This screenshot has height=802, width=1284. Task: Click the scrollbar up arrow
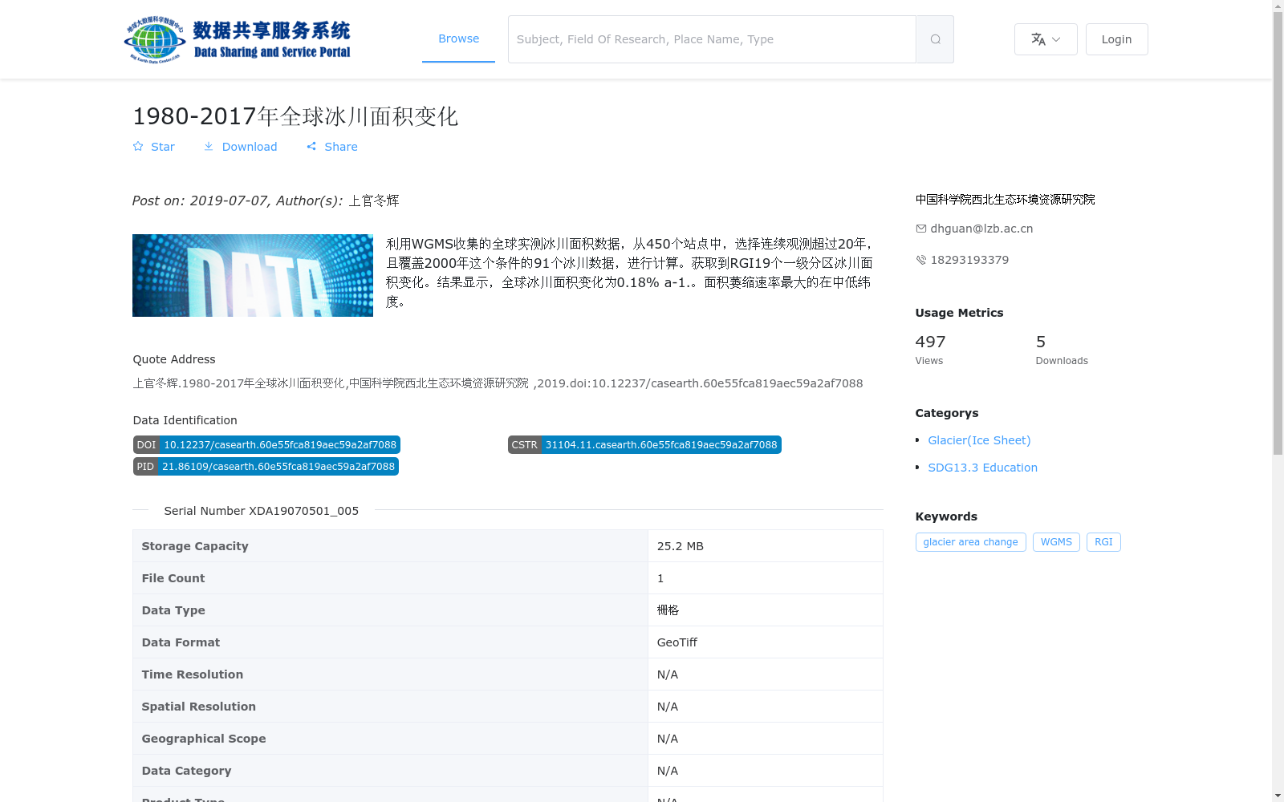click(x=1278, y=6)
